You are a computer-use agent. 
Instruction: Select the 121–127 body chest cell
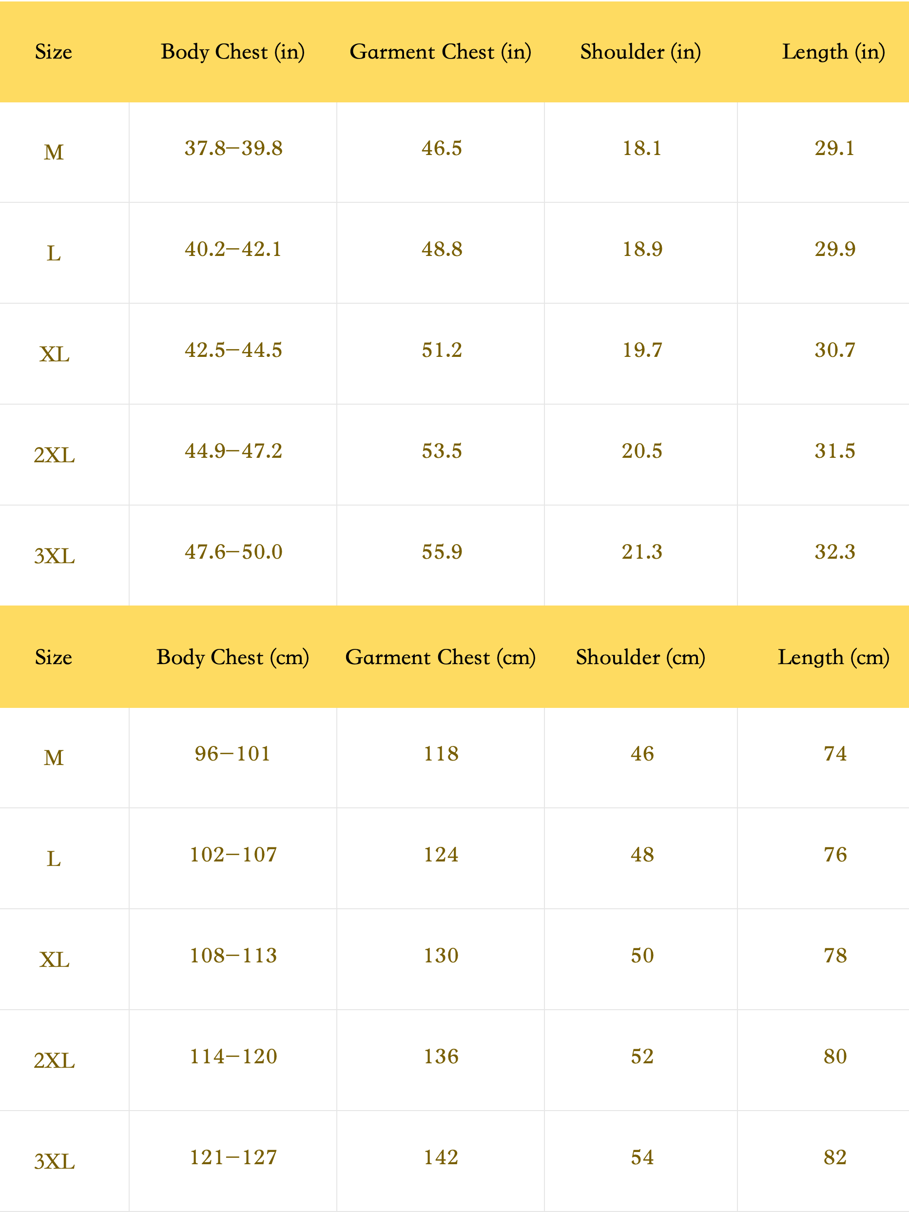pyautogui.click(x=233, y=1157)
